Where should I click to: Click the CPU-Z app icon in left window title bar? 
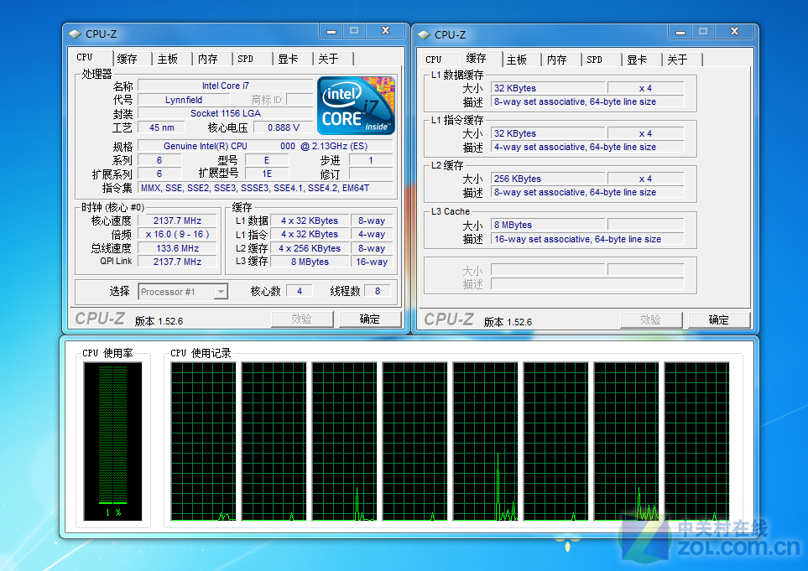coord(76,34)
